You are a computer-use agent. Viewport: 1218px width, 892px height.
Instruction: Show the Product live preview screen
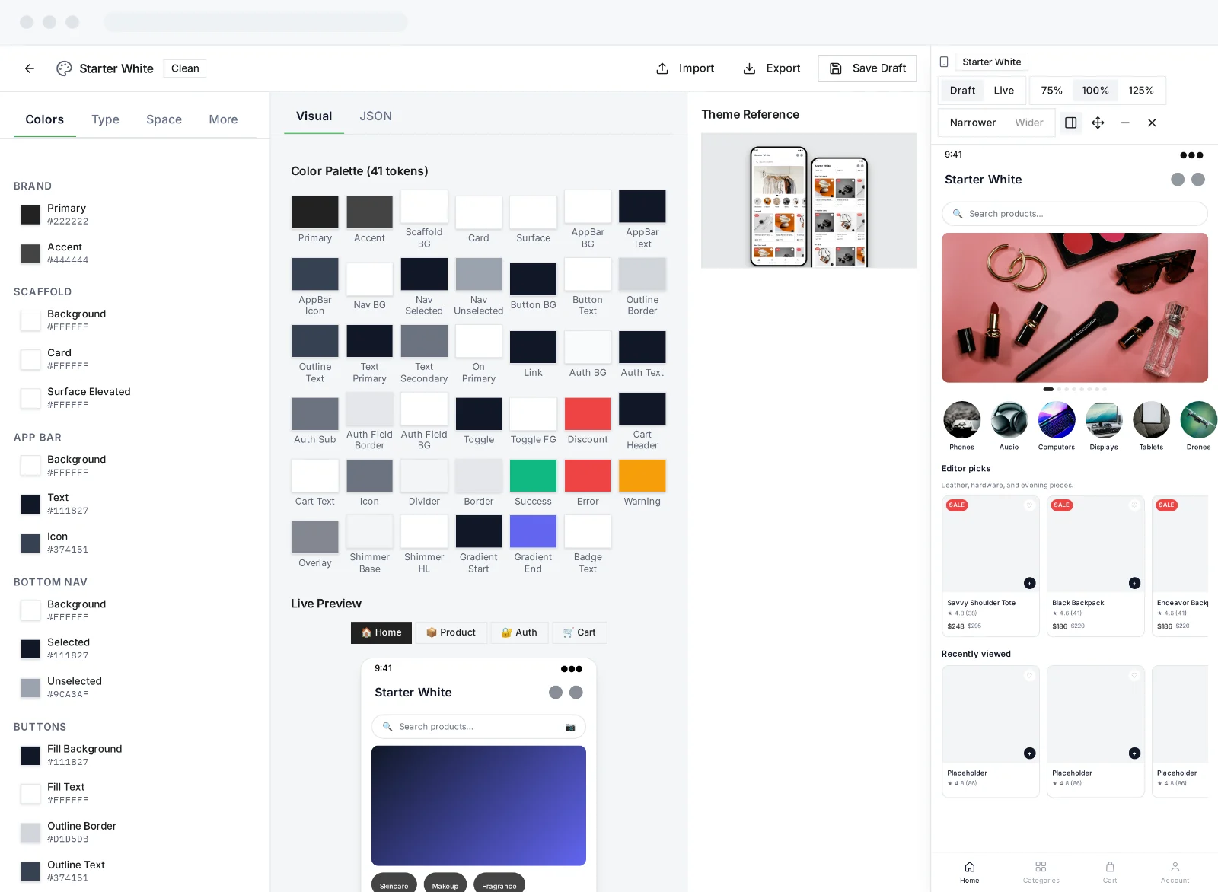(451, 632)
